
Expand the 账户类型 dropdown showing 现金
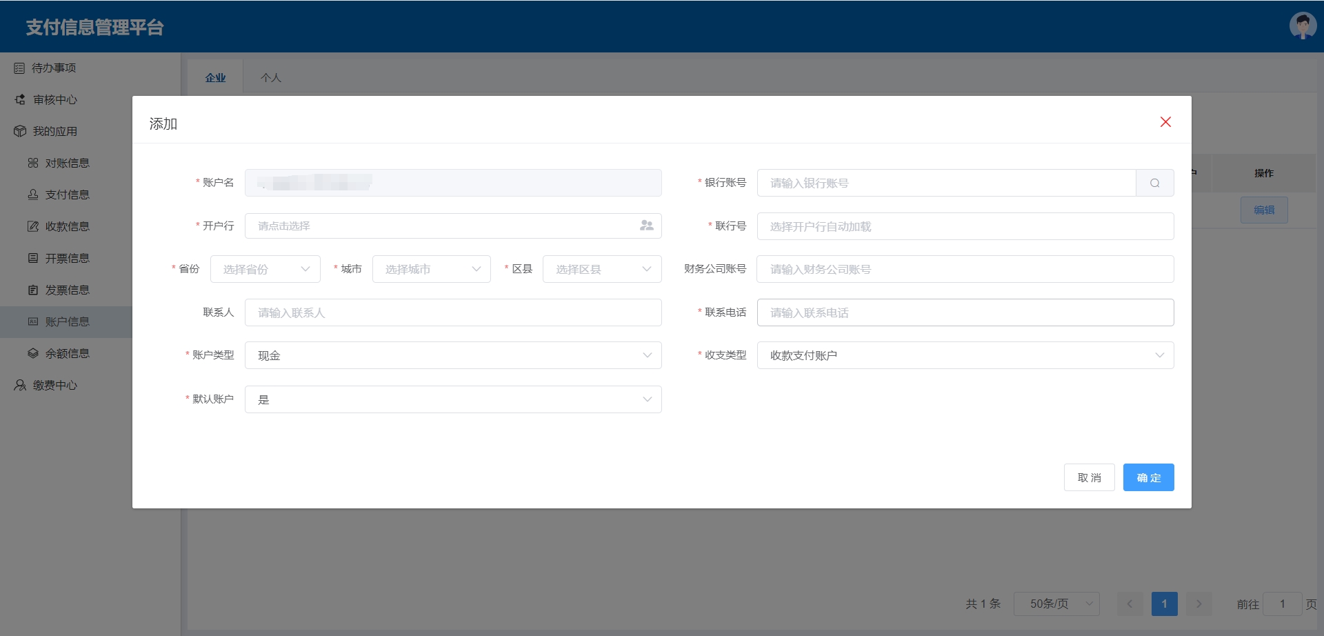click(x=453, y=355)
